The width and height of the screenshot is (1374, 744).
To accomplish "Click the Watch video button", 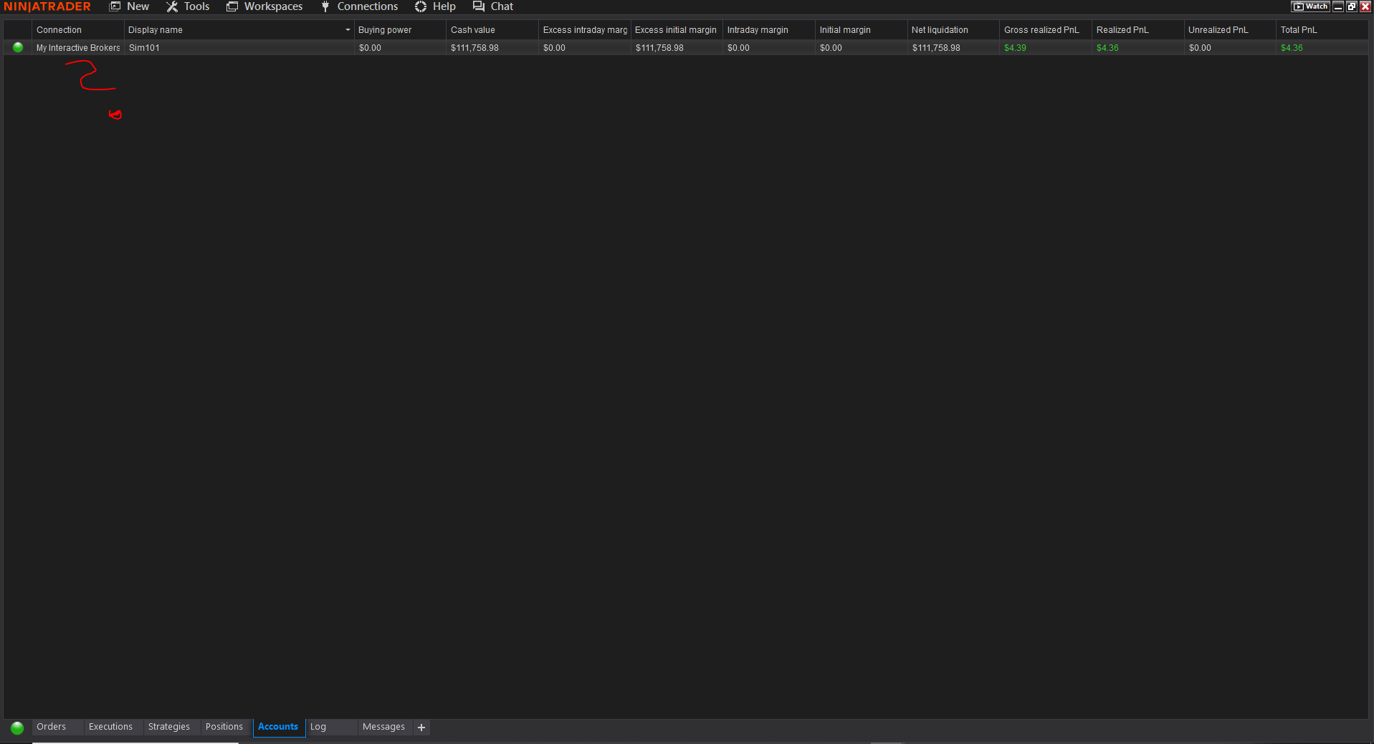I will (1310, 6).
